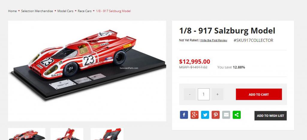The image size is (307, 140).
Task: Open Write the First Review link
Action: click(x=213, y=40)
